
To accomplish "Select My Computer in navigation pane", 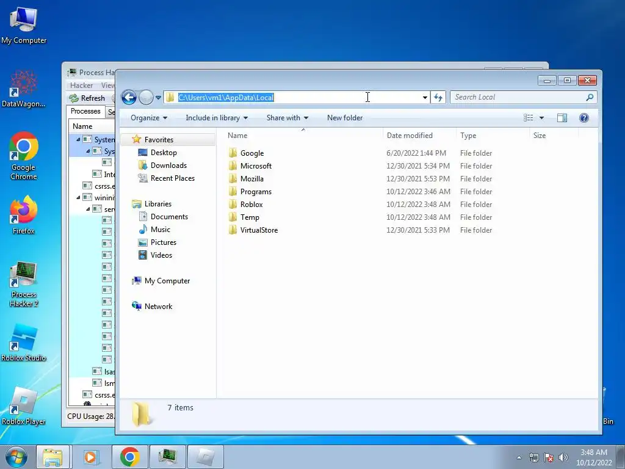I will coord(167,281).
